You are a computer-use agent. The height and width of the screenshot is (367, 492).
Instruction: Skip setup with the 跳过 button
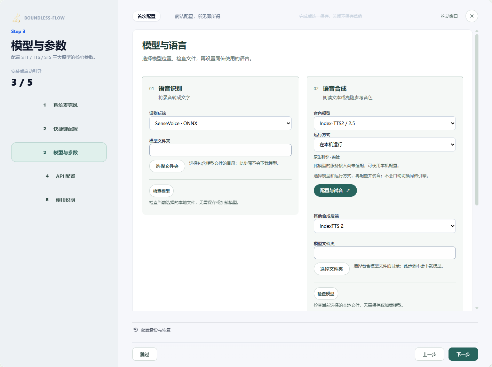[x=145, y=354]
